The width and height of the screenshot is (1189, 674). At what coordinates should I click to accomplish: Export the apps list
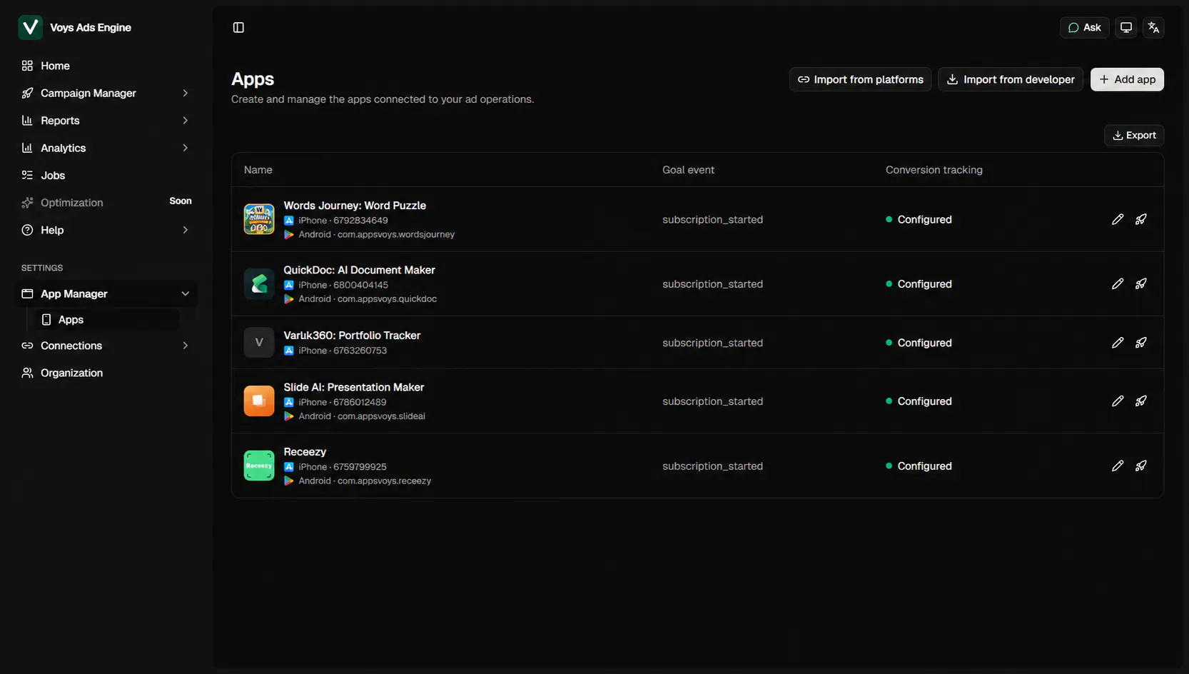pyautogui.click(x=1134, y=135)
